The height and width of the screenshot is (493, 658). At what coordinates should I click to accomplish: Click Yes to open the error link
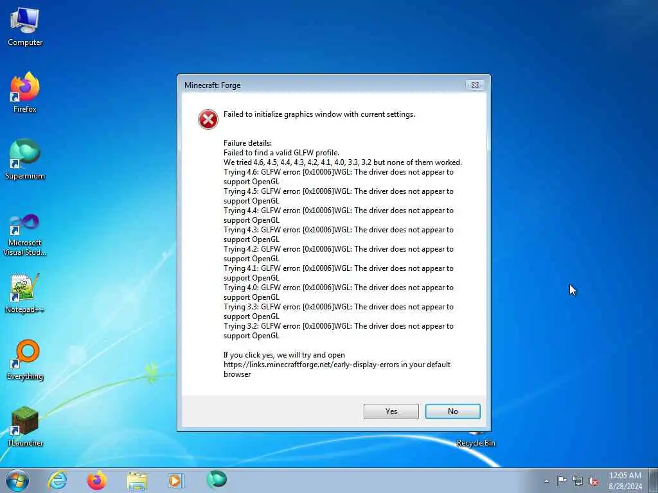391,411
